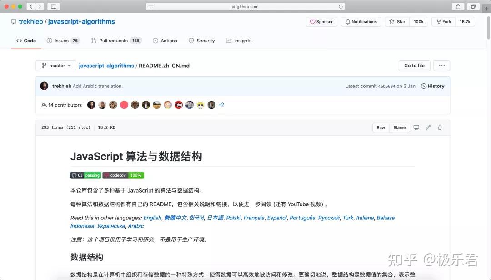Click the CI passing badge
Viewport: 491px width, 280px height.
pos(85,175)
